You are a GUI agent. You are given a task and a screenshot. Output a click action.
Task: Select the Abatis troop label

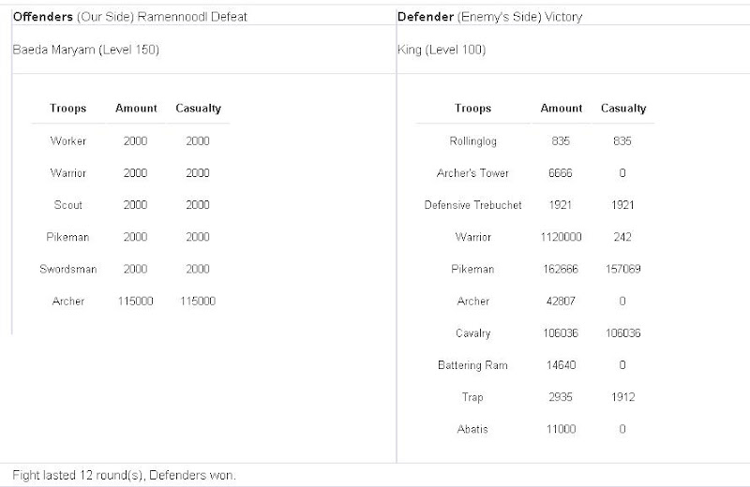tap(472, 429)
